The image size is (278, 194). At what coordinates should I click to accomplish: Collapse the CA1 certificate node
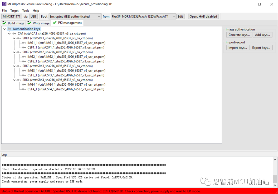click(x=9, y=33)
